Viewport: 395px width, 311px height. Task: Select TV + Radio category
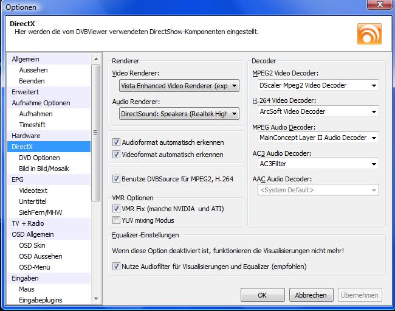[49, 223]
